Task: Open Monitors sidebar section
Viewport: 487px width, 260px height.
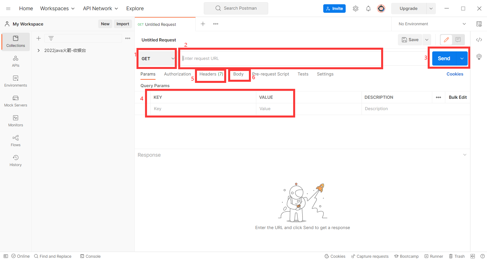Action: pyautogui.click(x=16, y=121)
